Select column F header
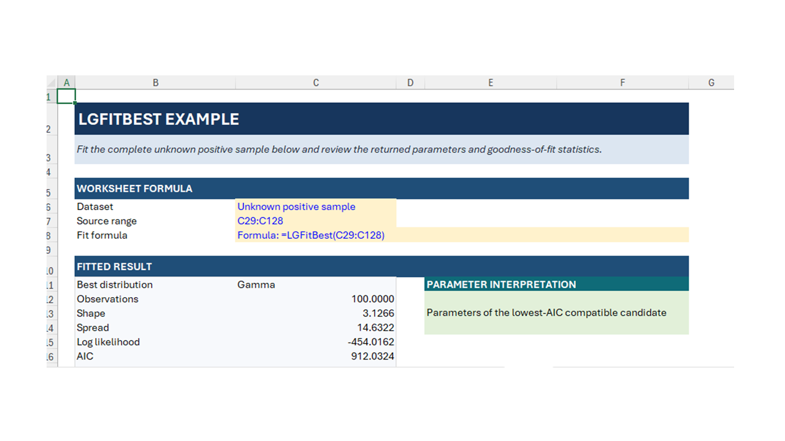The width and height of the screenshot is (785, 441). pos(622,82)
